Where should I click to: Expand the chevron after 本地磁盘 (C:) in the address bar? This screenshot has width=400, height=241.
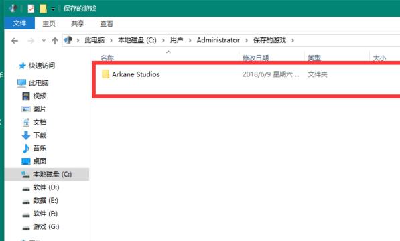(163, 40)
